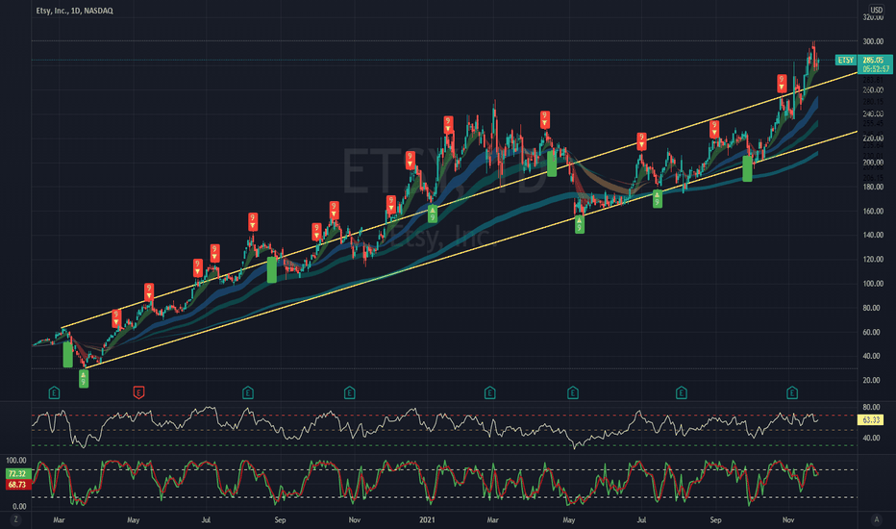Click the green stochastic value 72.32
The height and width of the screenshot is (529, 896).
point(16,473)
